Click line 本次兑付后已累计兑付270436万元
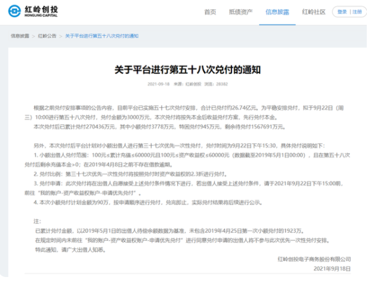368x285 pixels. (159, 127)
